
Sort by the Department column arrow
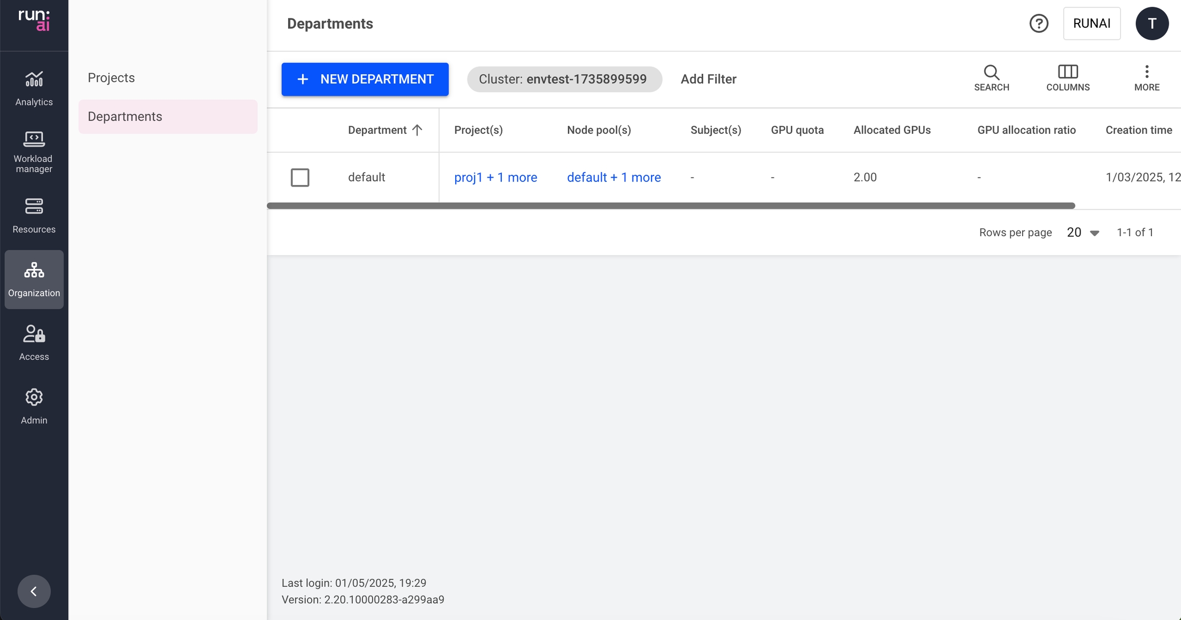pyautogui.click(x=417, y=130)
